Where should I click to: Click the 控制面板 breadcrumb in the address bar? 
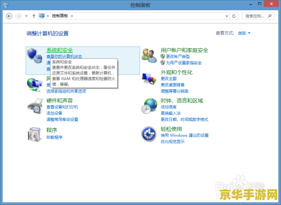pos(60,16)
